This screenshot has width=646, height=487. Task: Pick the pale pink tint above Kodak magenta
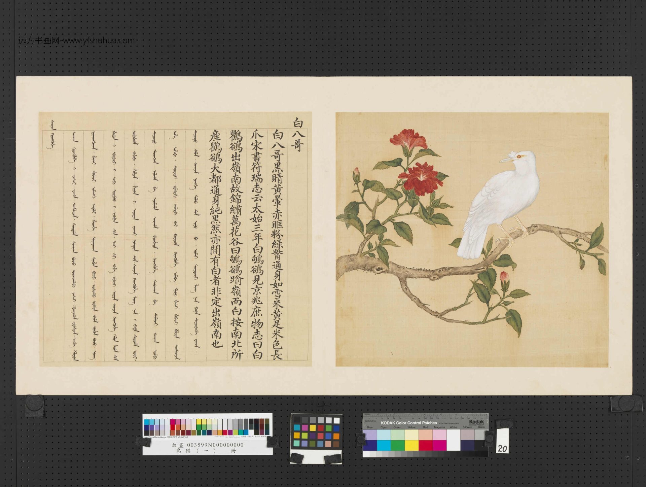pyautogui.click(x=439, y=435)
